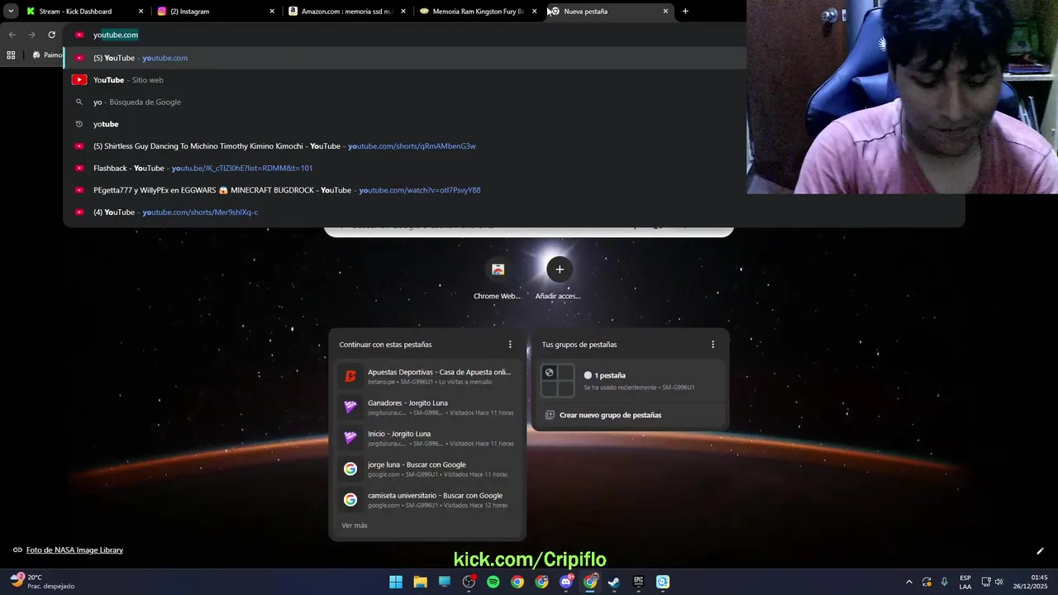The image size is (1058, 595).
Task: Open options for Tus grupos de pestañas
Action: [712, 345]
